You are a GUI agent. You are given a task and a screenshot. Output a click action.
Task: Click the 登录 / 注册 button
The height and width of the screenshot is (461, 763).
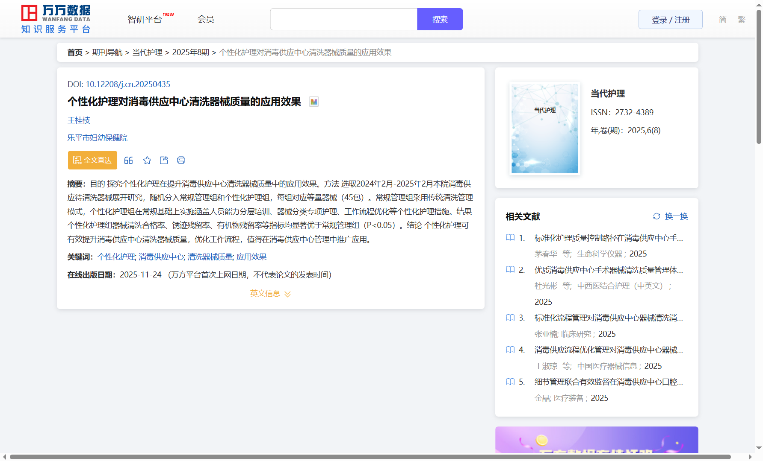click(670, 20)
